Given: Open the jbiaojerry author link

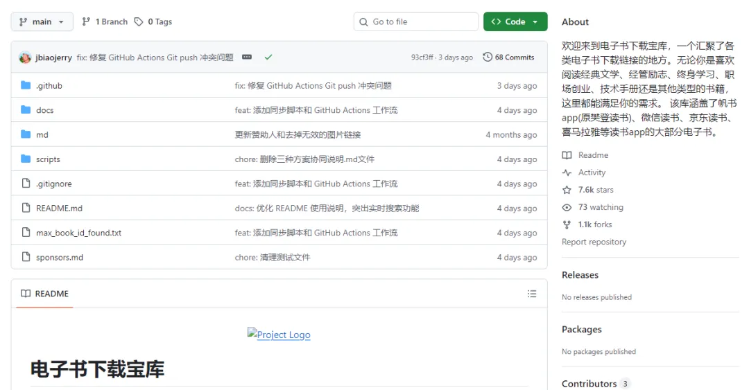Looking at the screenshot, I should (53, 57).
